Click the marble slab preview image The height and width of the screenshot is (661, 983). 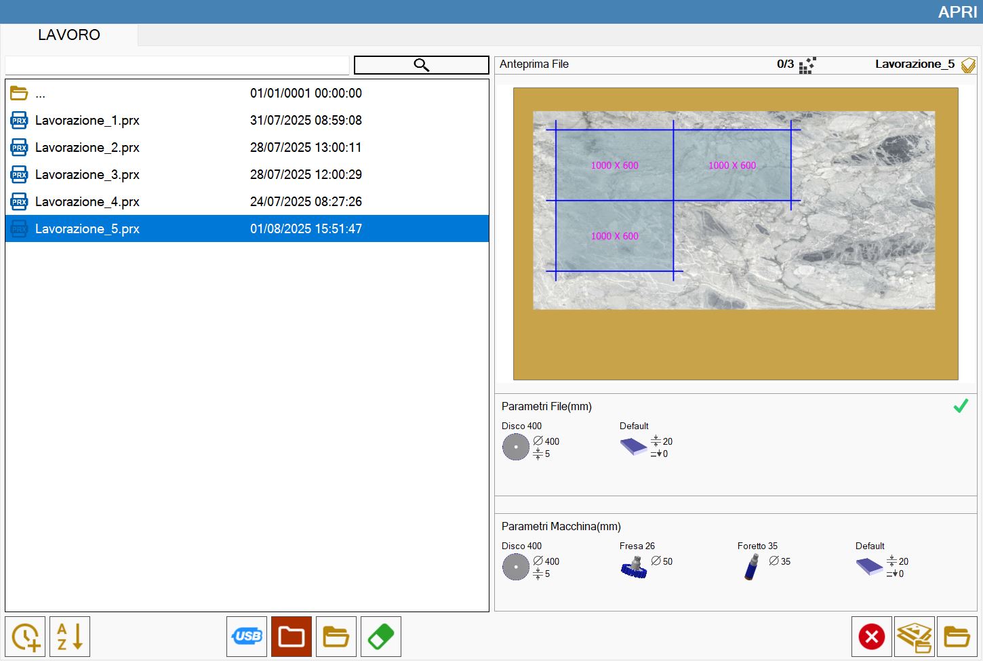[x=734, y=210]
